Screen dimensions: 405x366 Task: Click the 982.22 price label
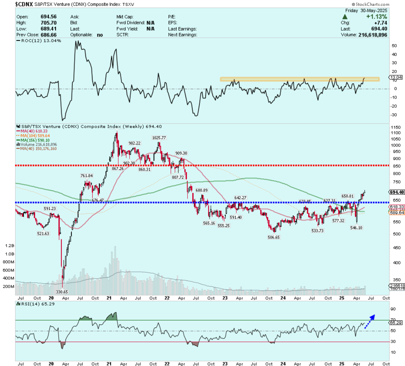pos(135,143)
